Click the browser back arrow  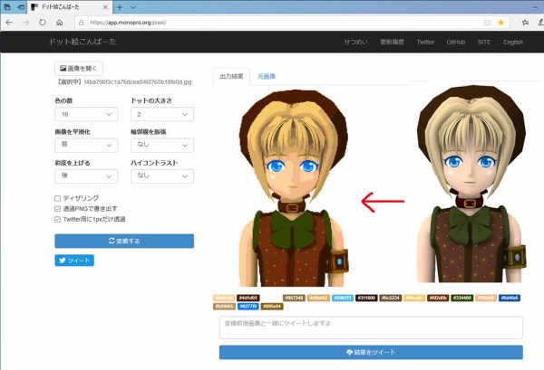(10, 22)
